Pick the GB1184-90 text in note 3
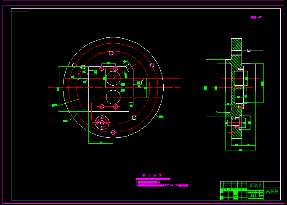287x205 pixels. (x=171, y=185)
